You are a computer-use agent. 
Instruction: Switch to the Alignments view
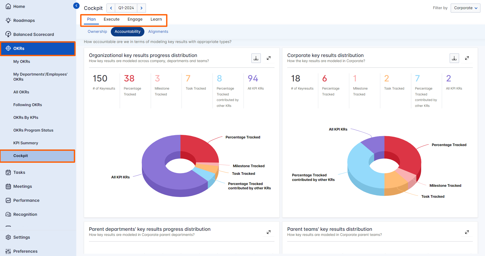[x=158, y=31]
